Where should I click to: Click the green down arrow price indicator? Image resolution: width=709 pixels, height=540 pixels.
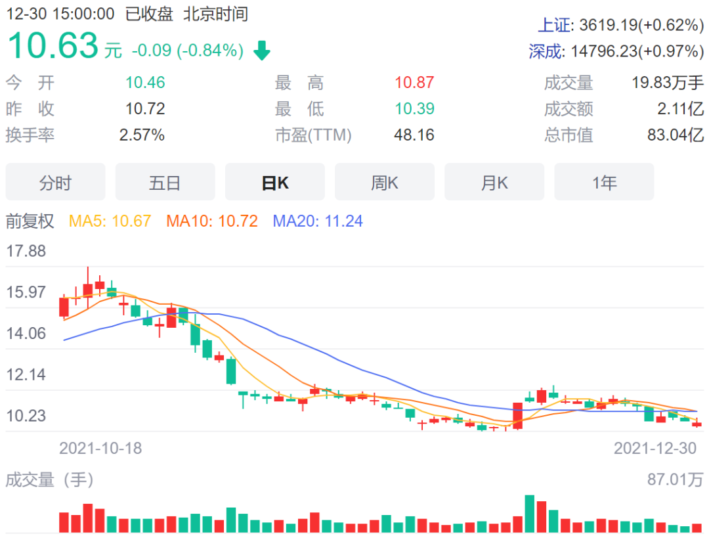coord(262,50)
